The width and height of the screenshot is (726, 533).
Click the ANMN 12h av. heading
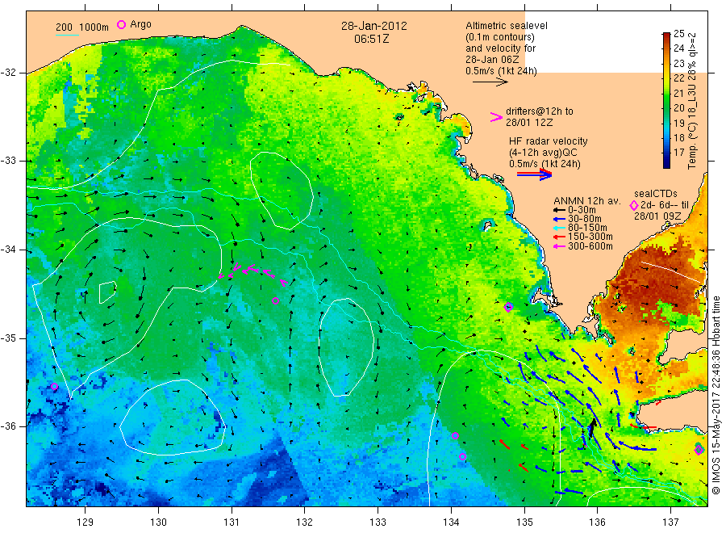(x=587, y=201)
